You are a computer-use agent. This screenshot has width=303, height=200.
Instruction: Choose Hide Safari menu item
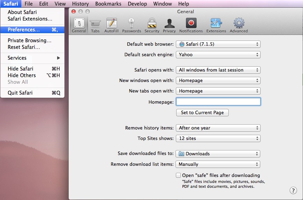tap(32, 69)
